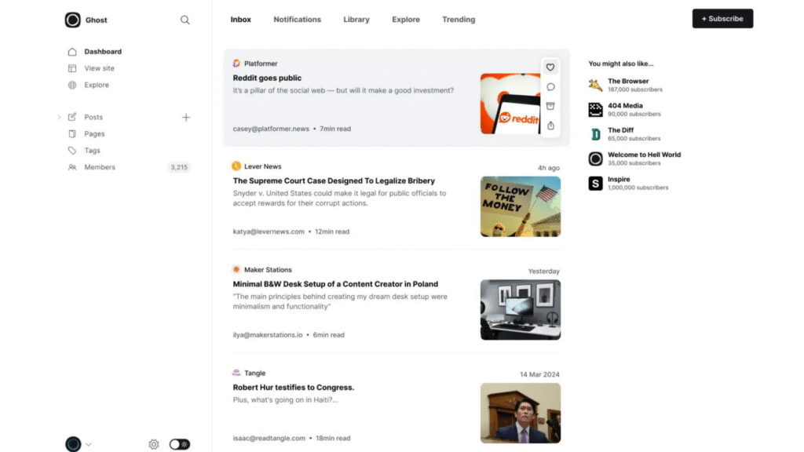Screen dimensions: 804x452
Task: Open the Reddit article thumbnail
Action: pos(510,104)
